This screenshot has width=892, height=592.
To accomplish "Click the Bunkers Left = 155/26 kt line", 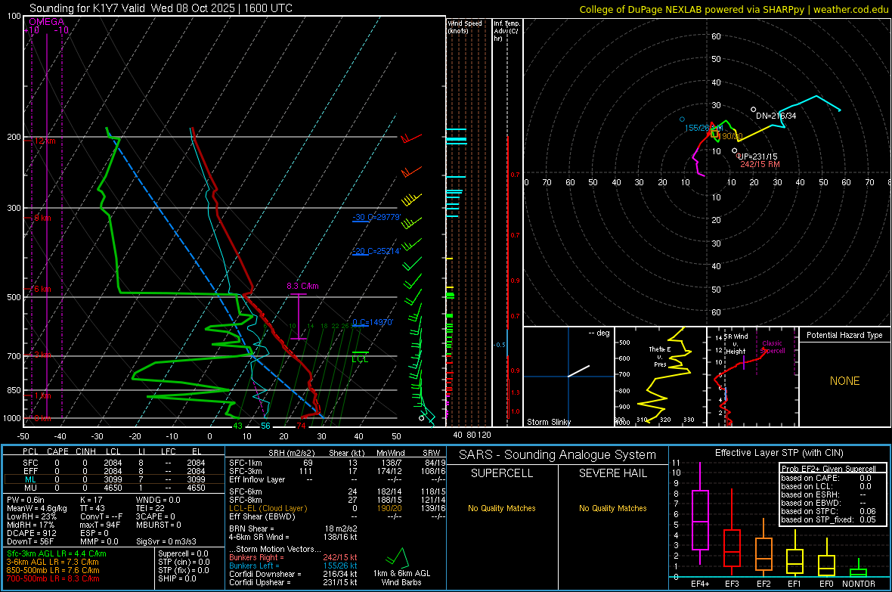I will [x=293, y=566].
